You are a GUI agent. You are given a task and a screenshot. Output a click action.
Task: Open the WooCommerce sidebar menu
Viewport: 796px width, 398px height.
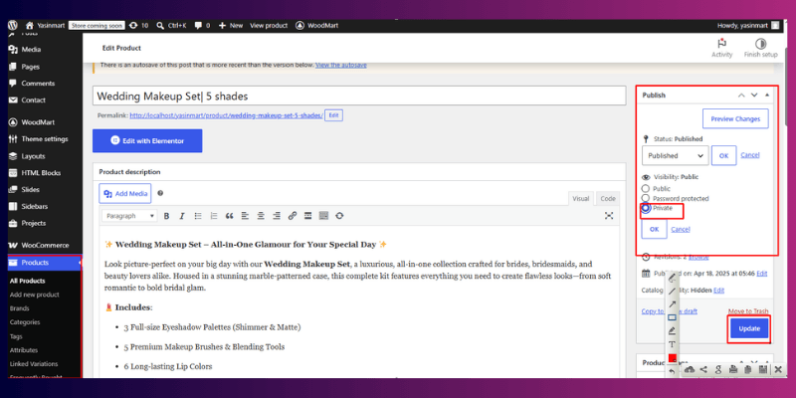coord(45,245)
